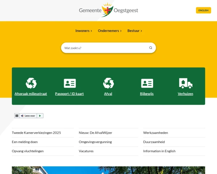The image size is (217, 174).
Task: Open the Een melding doen link
Action: 25,142
